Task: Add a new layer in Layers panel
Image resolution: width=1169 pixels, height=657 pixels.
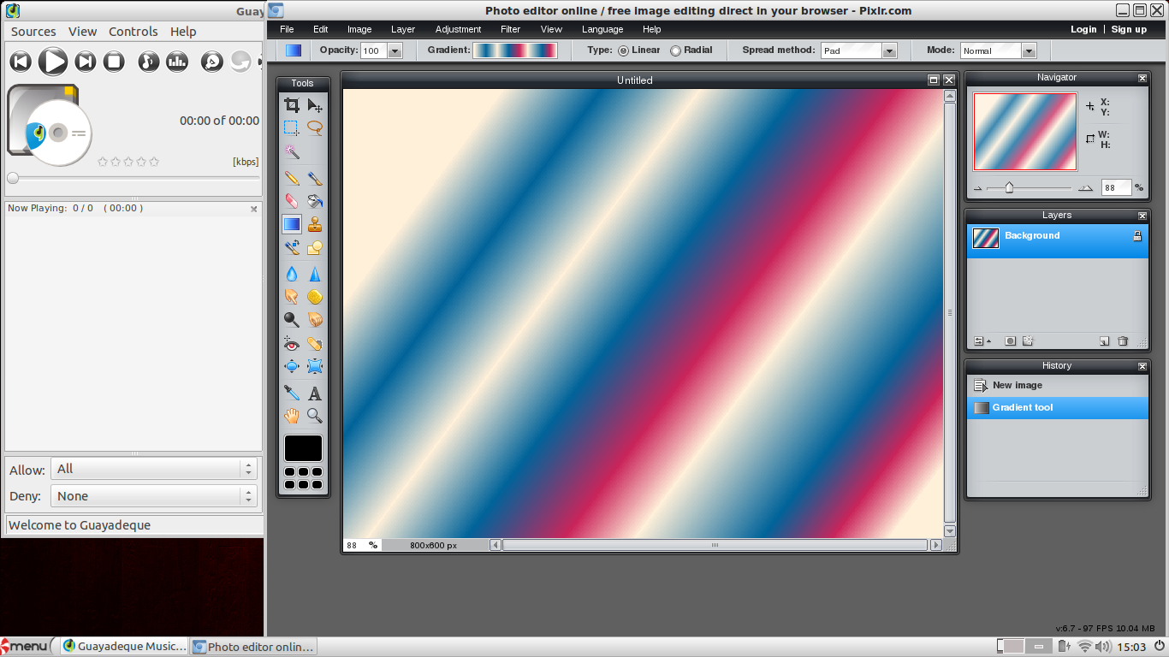Action: pos(1104,341)
